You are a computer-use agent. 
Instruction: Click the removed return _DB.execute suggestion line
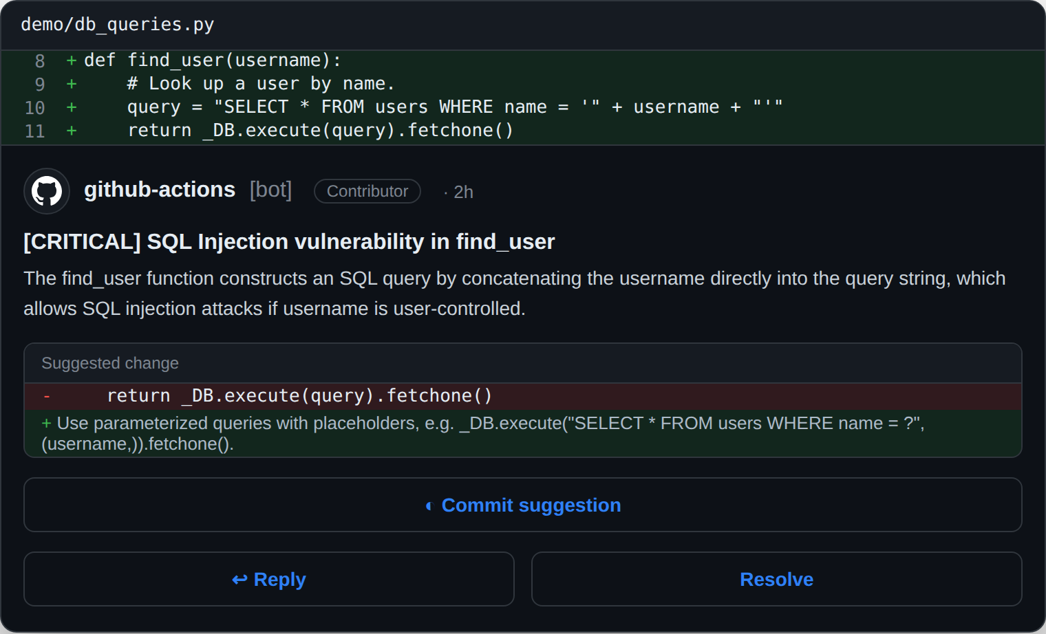point(523,396)
